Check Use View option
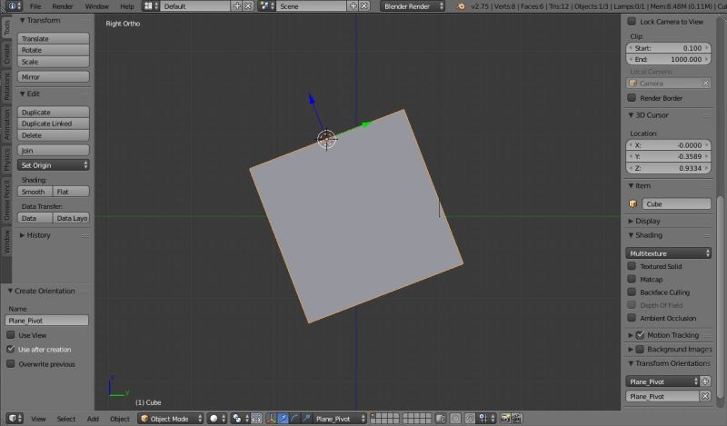Image resolution: width=727 pixels, height=426 pixels. click(11, 334)
